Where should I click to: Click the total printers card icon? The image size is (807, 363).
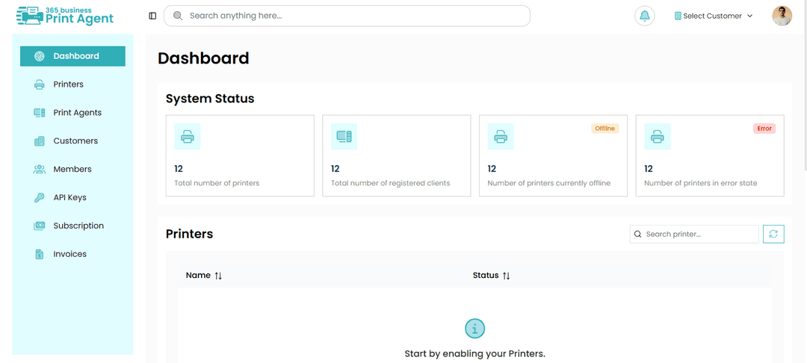(188, 137)
